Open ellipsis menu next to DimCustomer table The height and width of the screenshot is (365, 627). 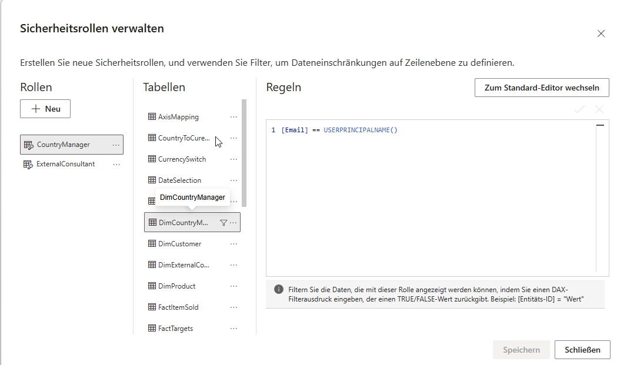pyautogui.click(x=234, y=244)
